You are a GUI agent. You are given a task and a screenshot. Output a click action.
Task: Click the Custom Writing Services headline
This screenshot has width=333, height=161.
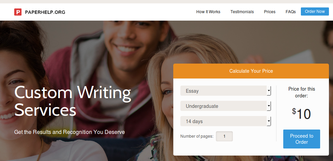pos(73,101)
